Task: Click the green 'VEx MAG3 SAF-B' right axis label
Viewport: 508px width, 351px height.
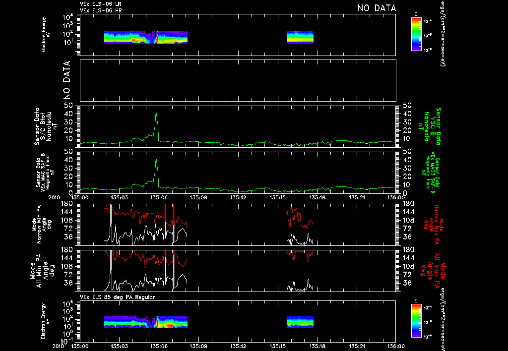Action: pyautogui.click(x=431, y=172)
